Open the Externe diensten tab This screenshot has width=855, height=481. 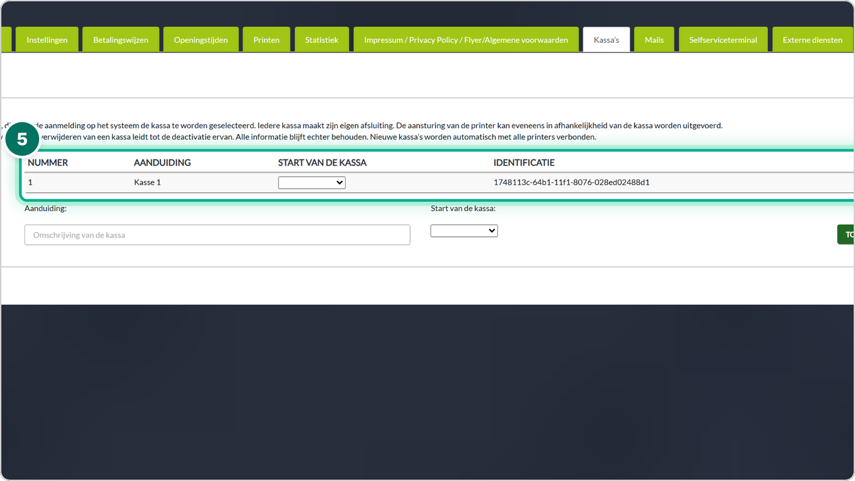point(813,40)
